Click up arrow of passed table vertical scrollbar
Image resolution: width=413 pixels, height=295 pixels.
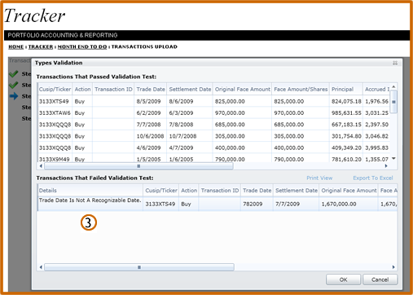click(x=393, y=86)
